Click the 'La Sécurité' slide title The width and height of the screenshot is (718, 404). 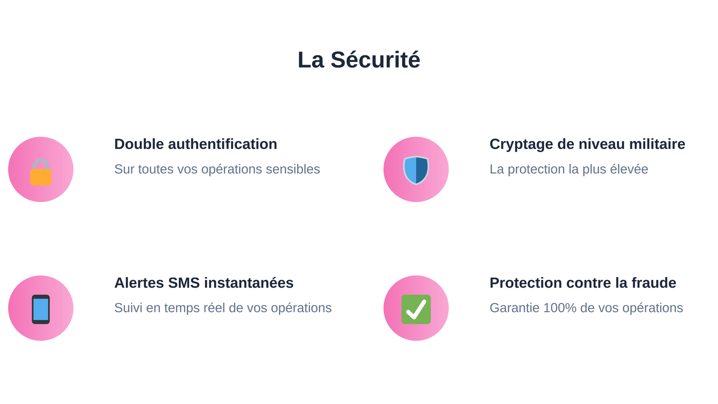[x=359, y=60]
